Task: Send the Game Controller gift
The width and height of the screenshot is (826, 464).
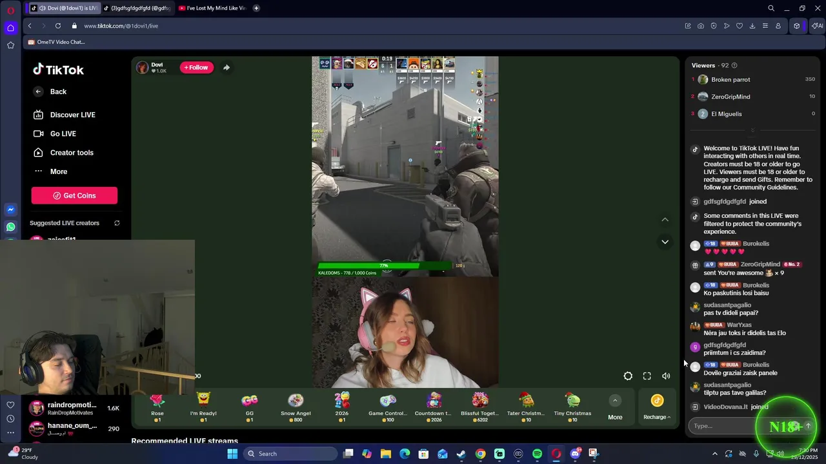Action: [x=388, y=408]
